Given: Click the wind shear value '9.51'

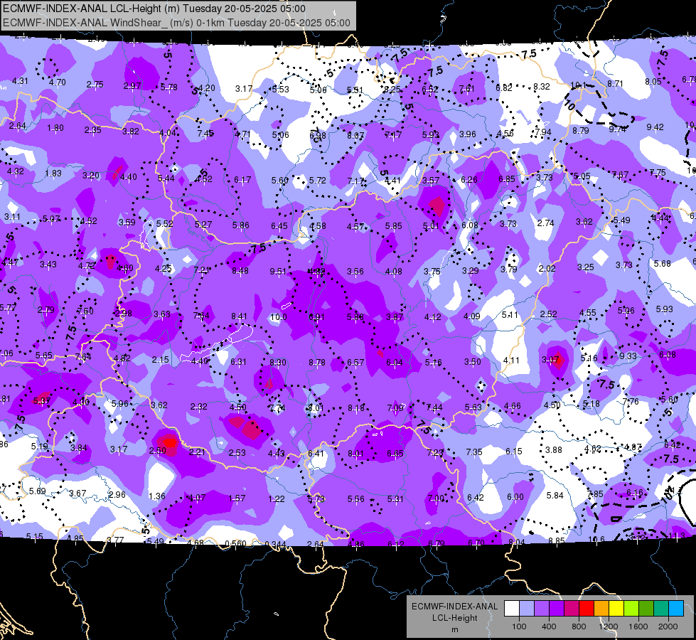Looking at the screenshot, I should tap(278, 271).
